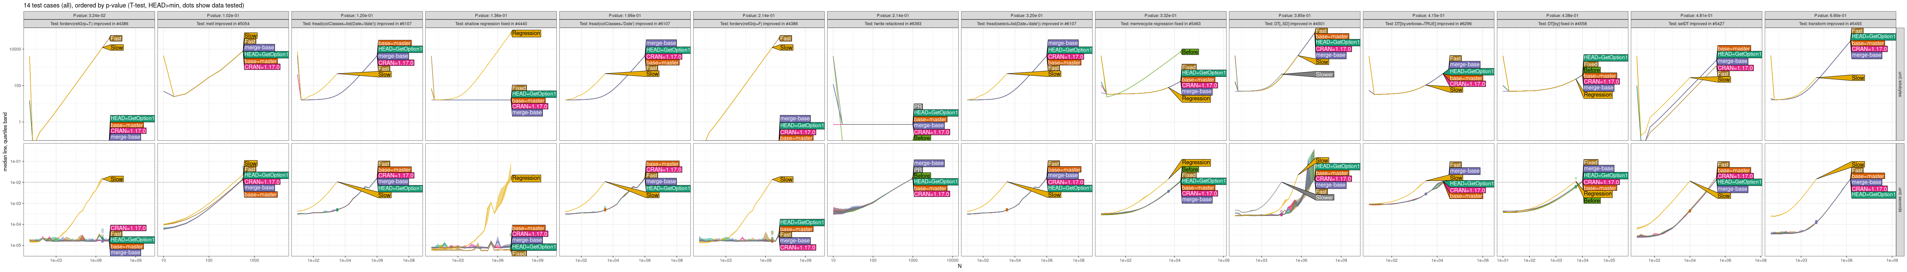
Task: Click the x-axis label 'N'
Action: [x=959, y=267]
